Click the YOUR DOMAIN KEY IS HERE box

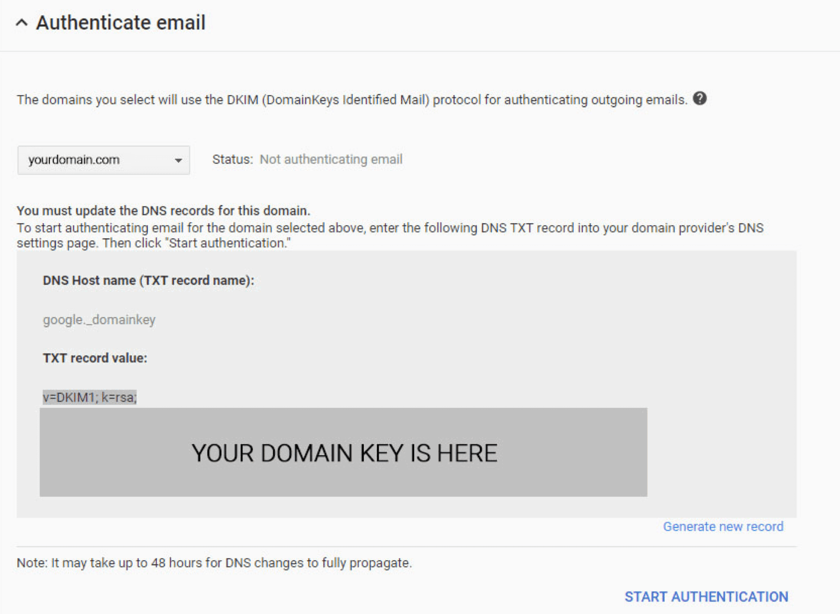343,452
